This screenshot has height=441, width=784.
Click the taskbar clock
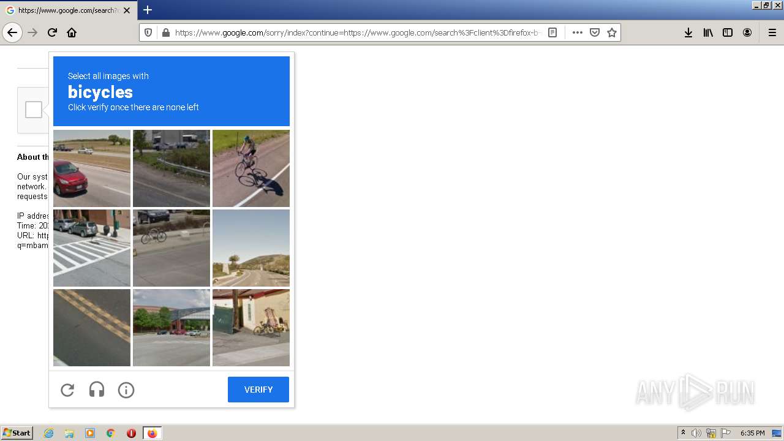(752, 433)
